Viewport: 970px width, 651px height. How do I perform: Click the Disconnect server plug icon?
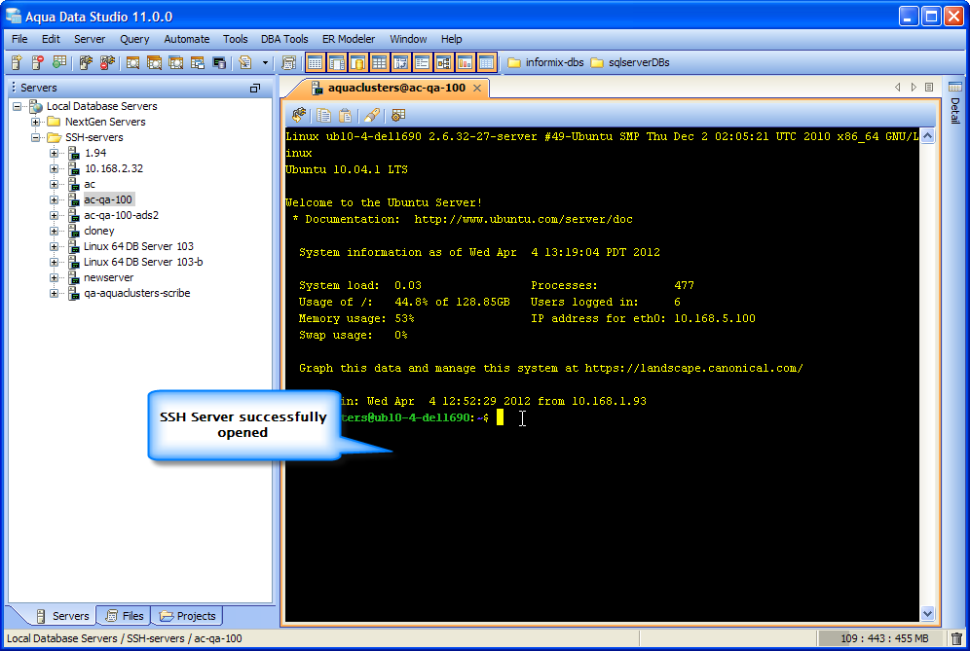click(107, 62)
